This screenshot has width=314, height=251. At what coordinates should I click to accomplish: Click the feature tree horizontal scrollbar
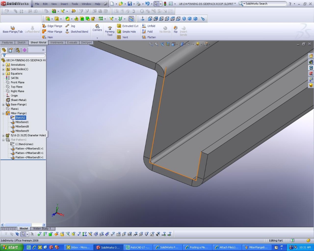point(23,225)
